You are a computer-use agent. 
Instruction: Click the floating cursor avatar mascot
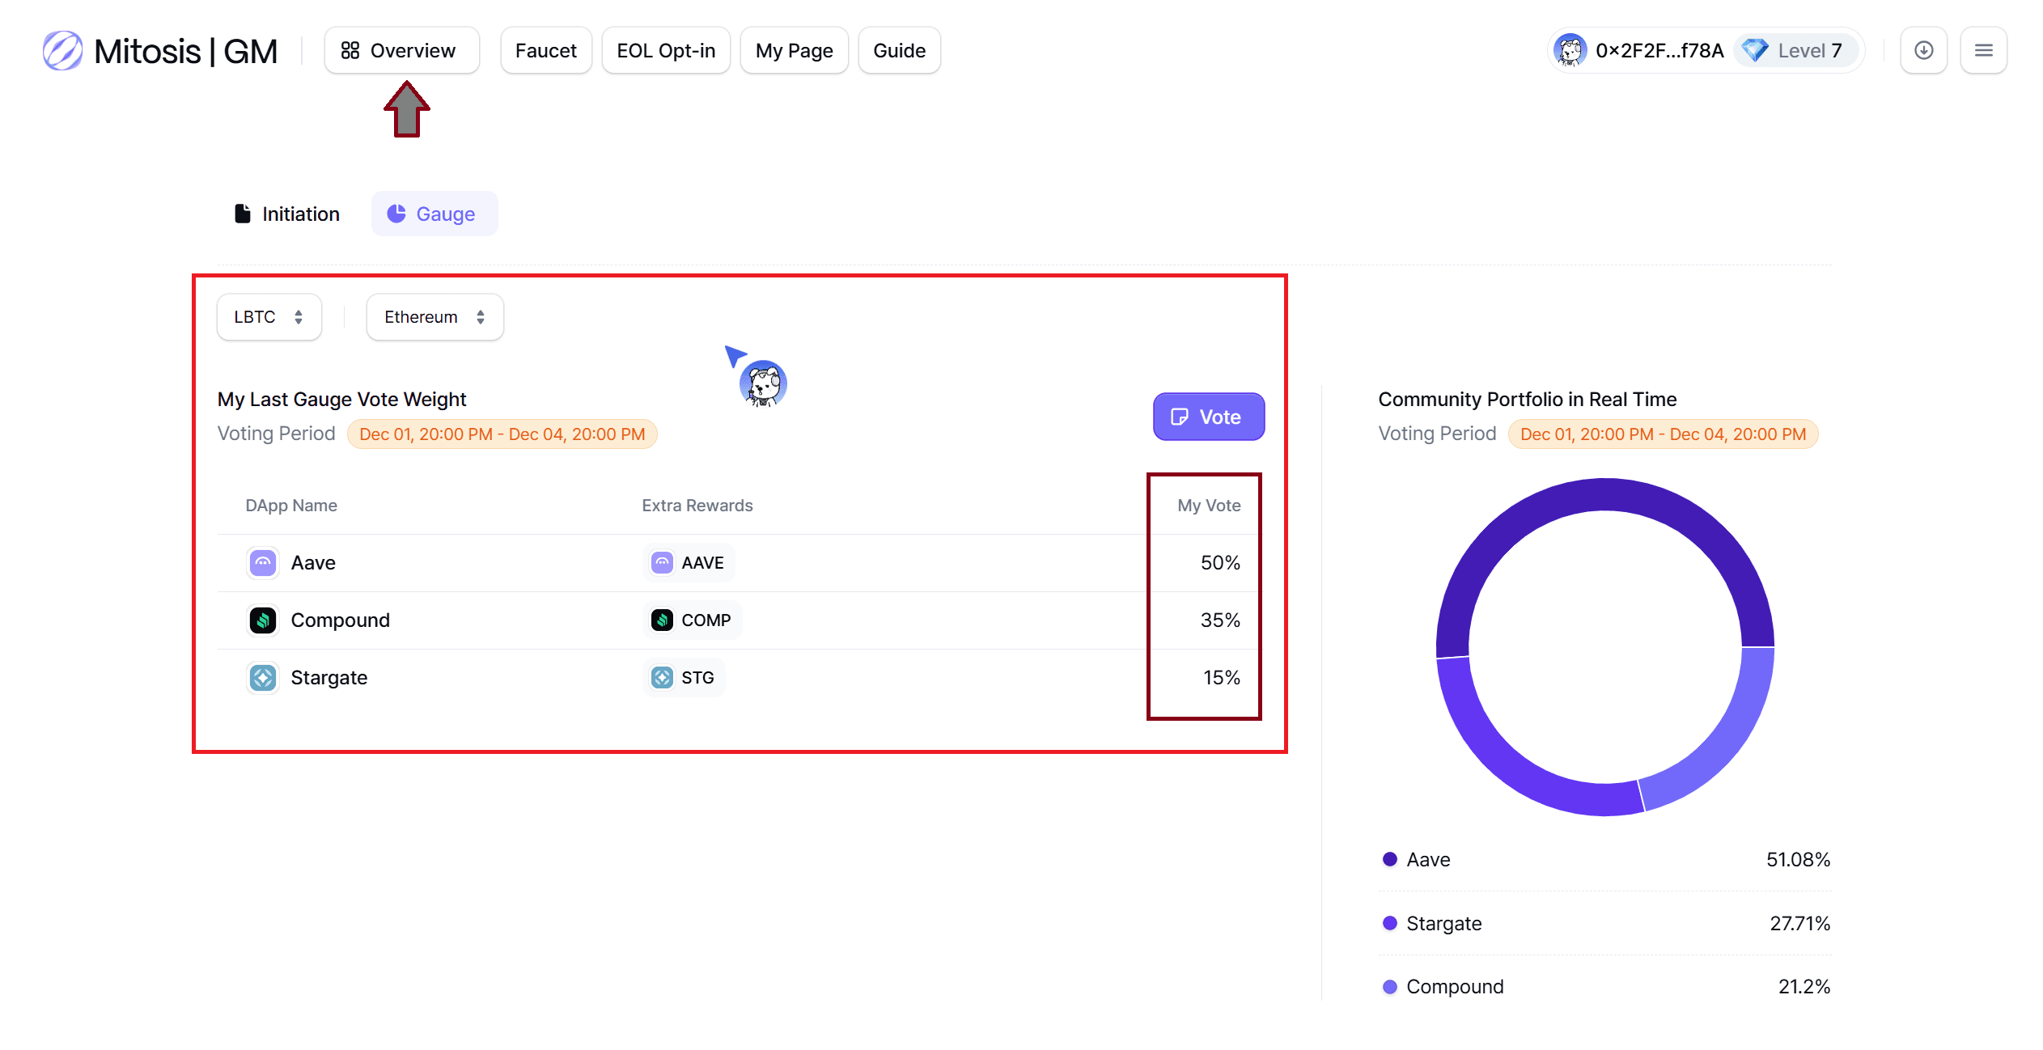pyautogui.click(x=763, y=383)
